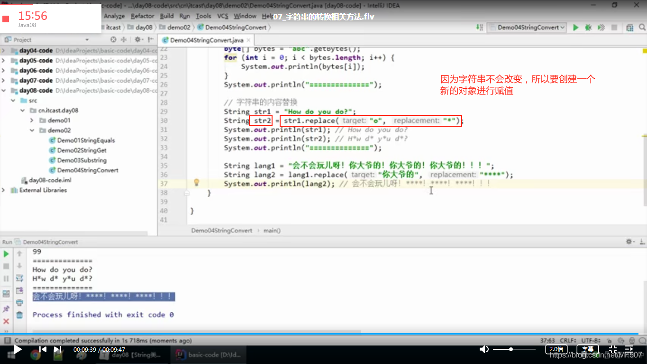Click Scroll from Source target icon

[113, 40]
